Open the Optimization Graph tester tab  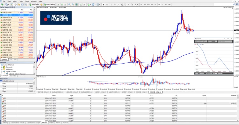[x=33, y=123]
